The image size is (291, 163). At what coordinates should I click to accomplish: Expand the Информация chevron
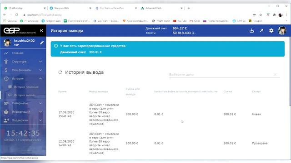tap(40, 112)
